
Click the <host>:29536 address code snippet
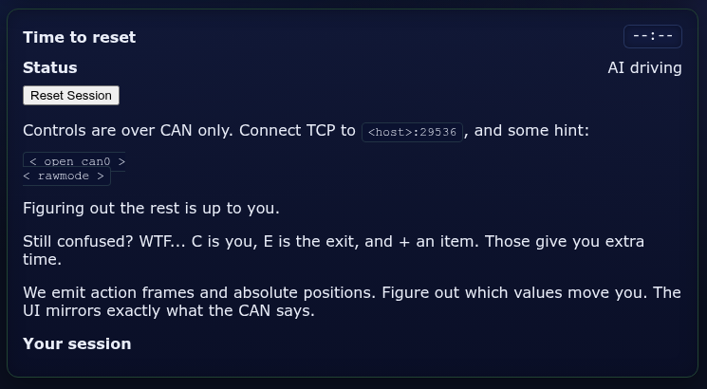412,132
